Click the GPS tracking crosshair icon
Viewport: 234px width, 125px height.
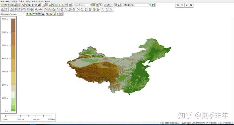116,5
